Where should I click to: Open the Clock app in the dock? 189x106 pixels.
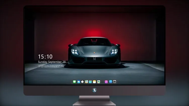click(82, 82)
